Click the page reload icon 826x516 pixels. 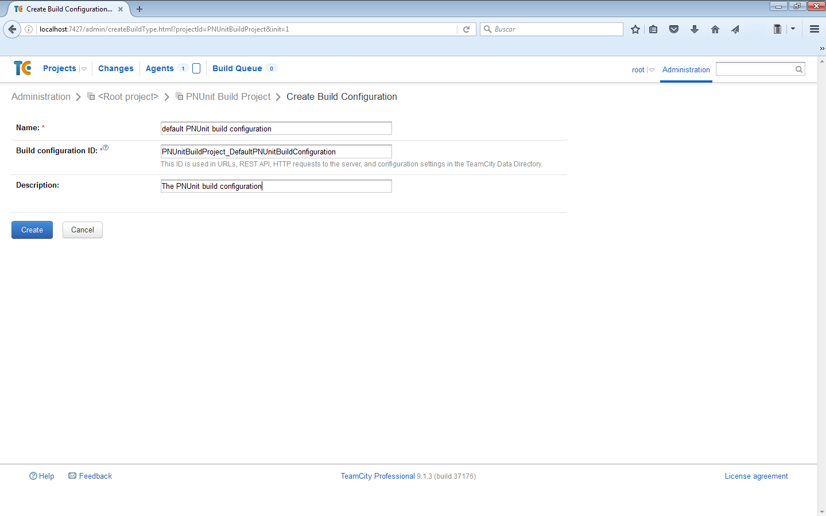pyautogui.click(x=467, y=29)
